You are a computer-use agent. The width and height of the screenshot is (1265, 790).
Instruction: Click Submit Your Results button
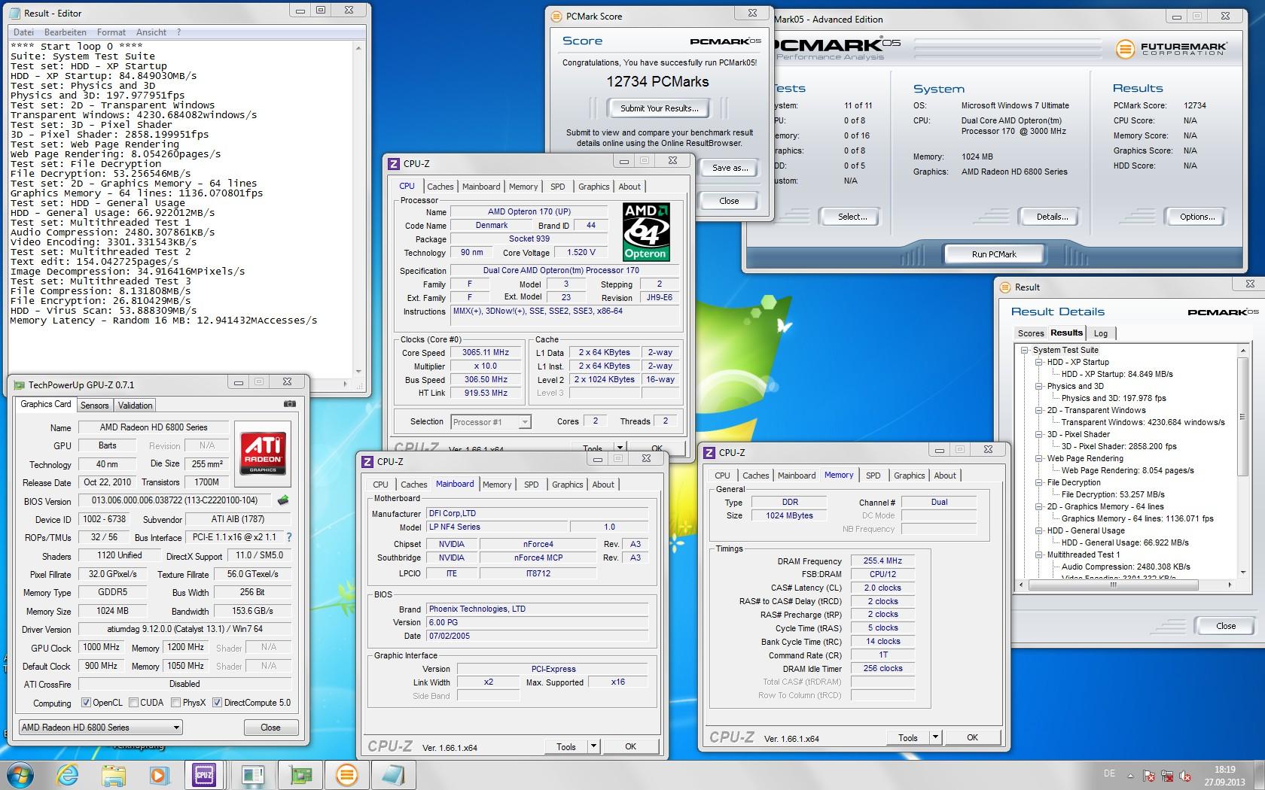pos(660,108)
